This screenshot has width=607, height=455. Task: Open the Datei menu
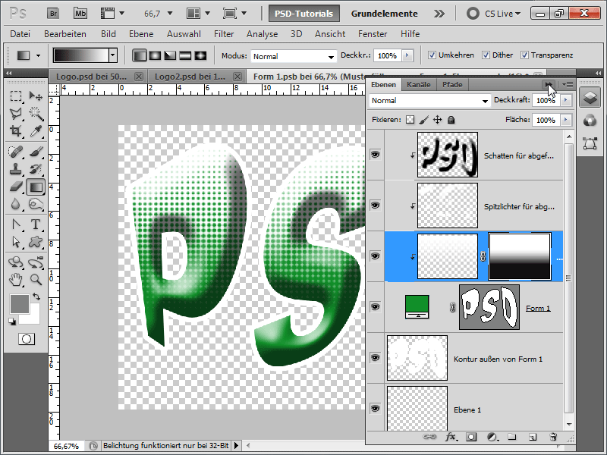(20, 34)
